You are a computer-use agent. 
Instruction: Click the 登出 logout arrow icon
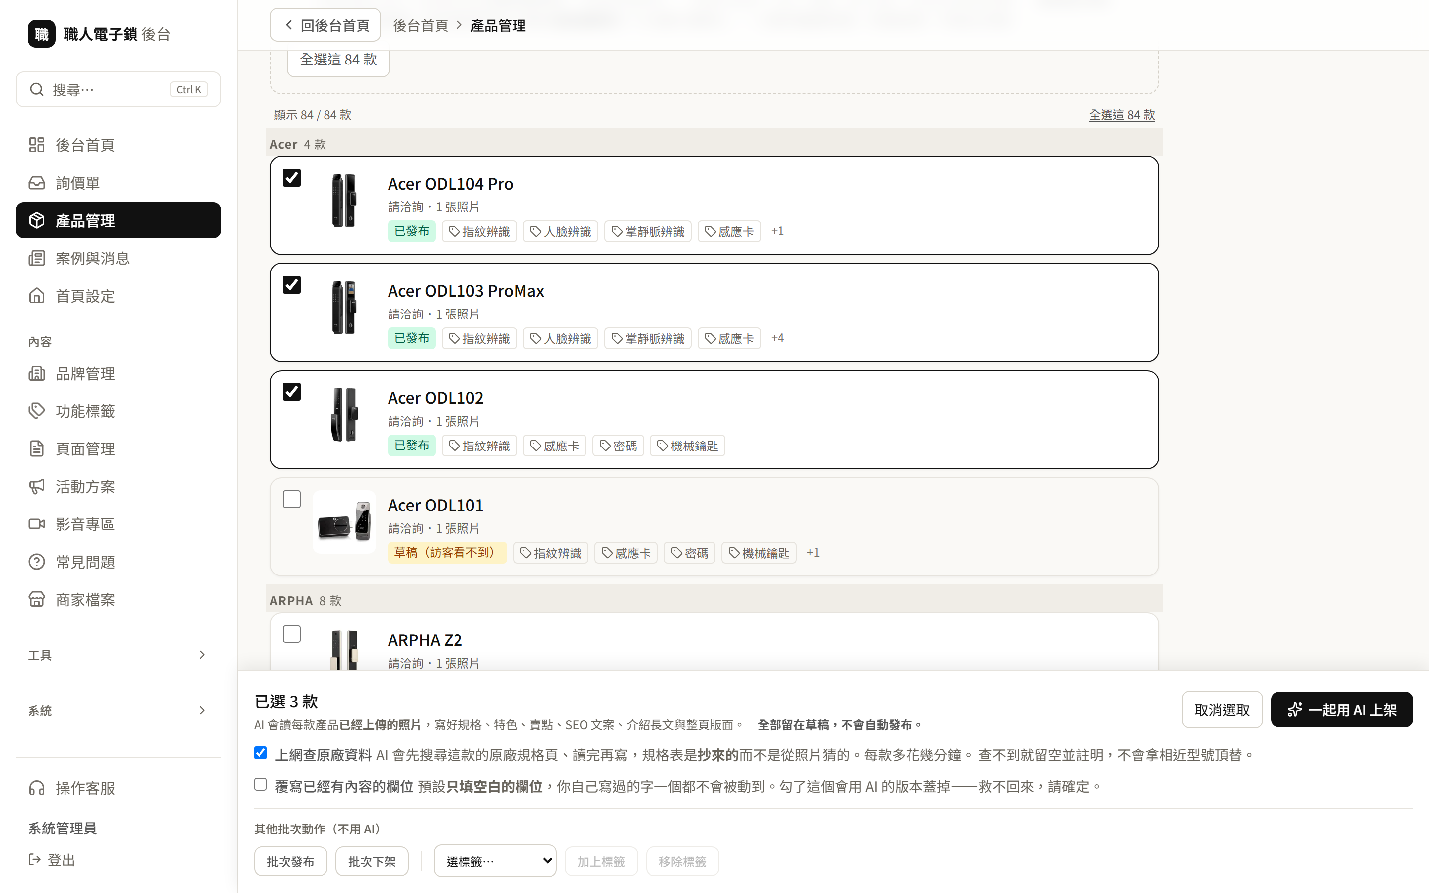click(35, 859)
